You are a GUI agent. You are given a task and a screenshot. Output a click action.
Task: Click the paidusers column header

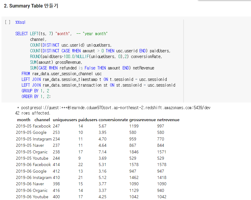click(x=88, y=120)
